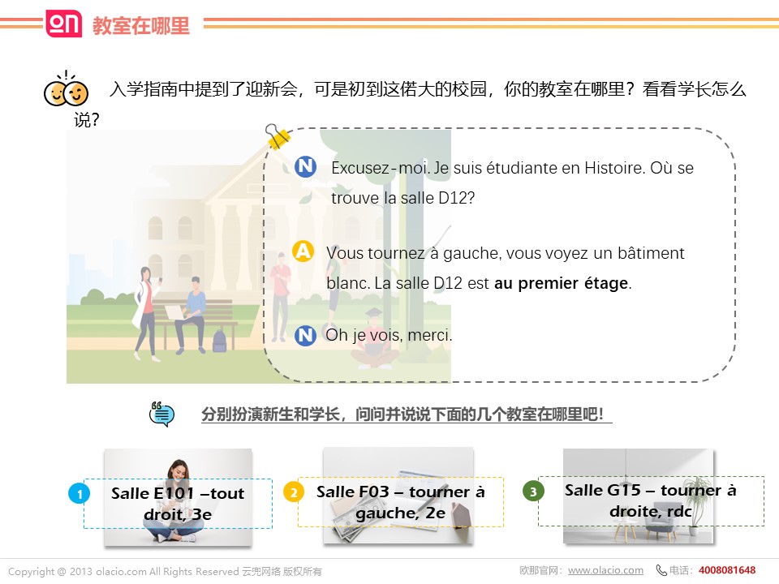Click the 'Salle G15 – tourner à droite' box

(x=650, y=500)
